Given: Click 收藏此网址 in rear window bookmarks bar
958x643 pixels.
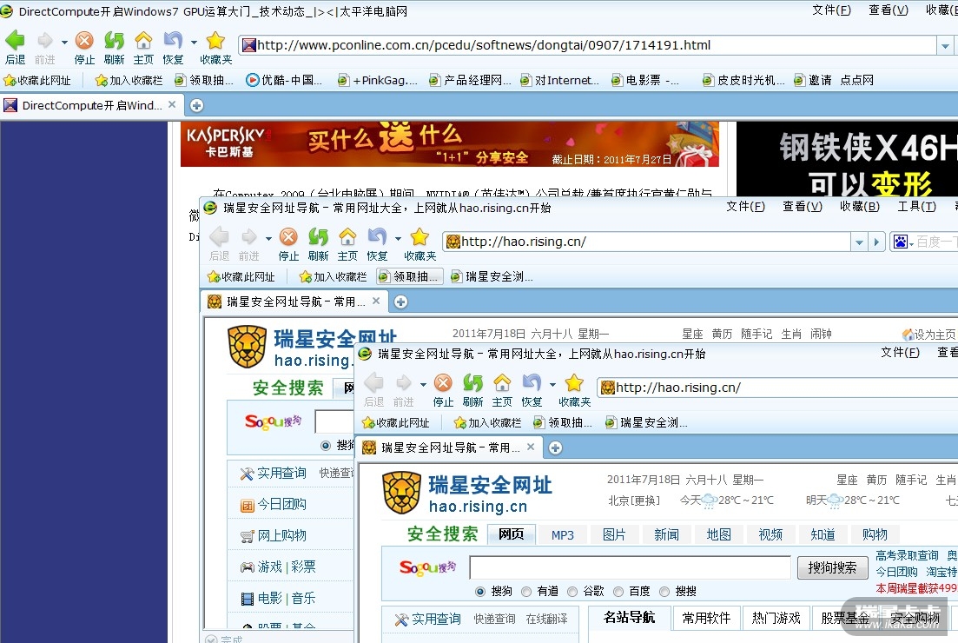Looking at the screenshot, I should 37,80.
